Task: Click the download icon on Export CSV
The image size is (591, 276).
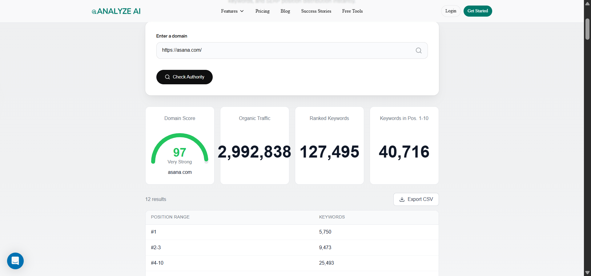Action: 402,199
